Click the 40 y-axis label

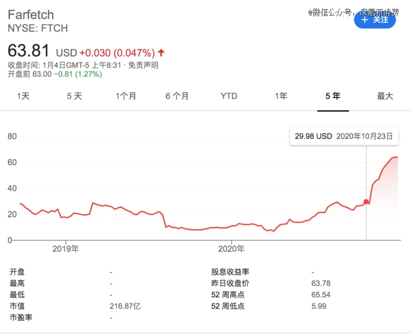tap(12, 189)
